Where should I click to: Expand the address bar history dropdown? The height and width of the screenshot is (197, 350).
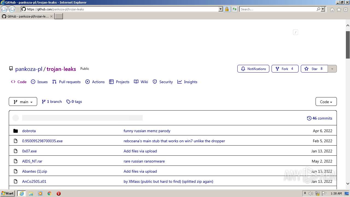221,9
